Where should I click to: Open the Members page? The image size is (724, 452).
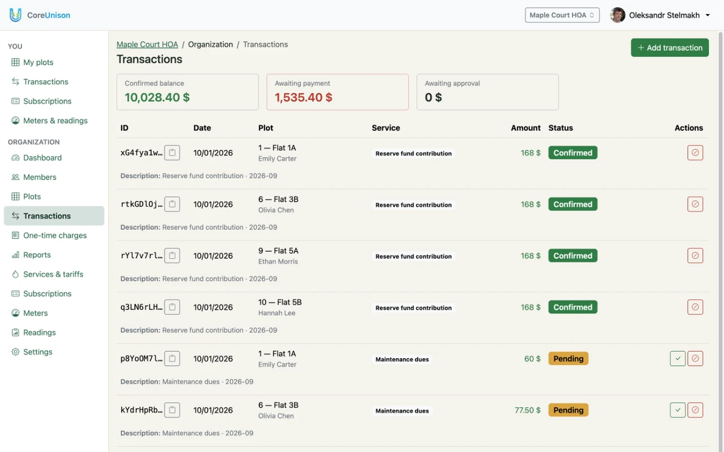tap(54, 177)
